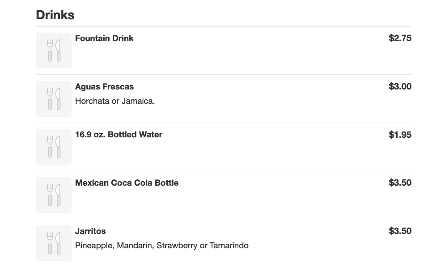This screenshot has height=272, width=432.
Task: Choose 16.9 oz. Bottled Water
Action: click(x=119, y=135)
